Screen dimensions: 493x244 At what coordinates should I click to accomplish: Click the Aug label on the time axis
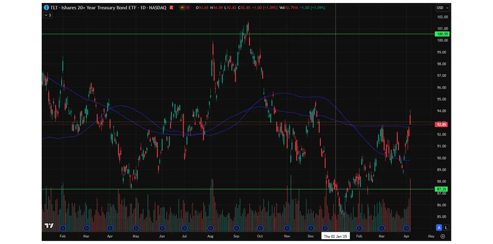(210, 236)
